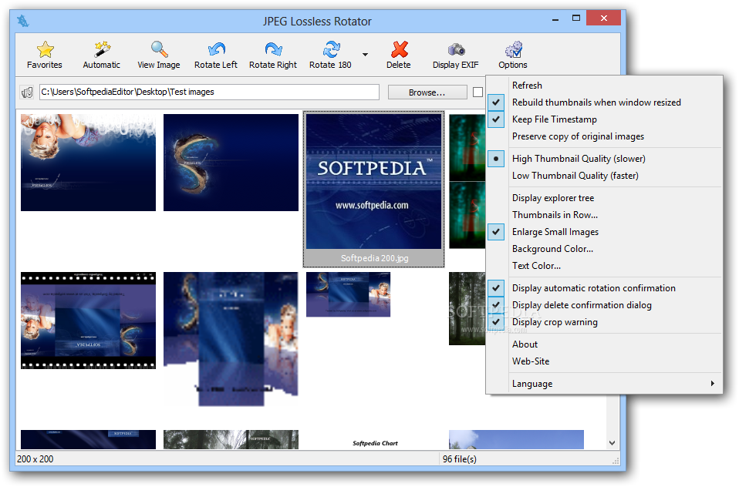
Task: Select Low Thumbnail Quality (faster)
Action: click(575, 176)
